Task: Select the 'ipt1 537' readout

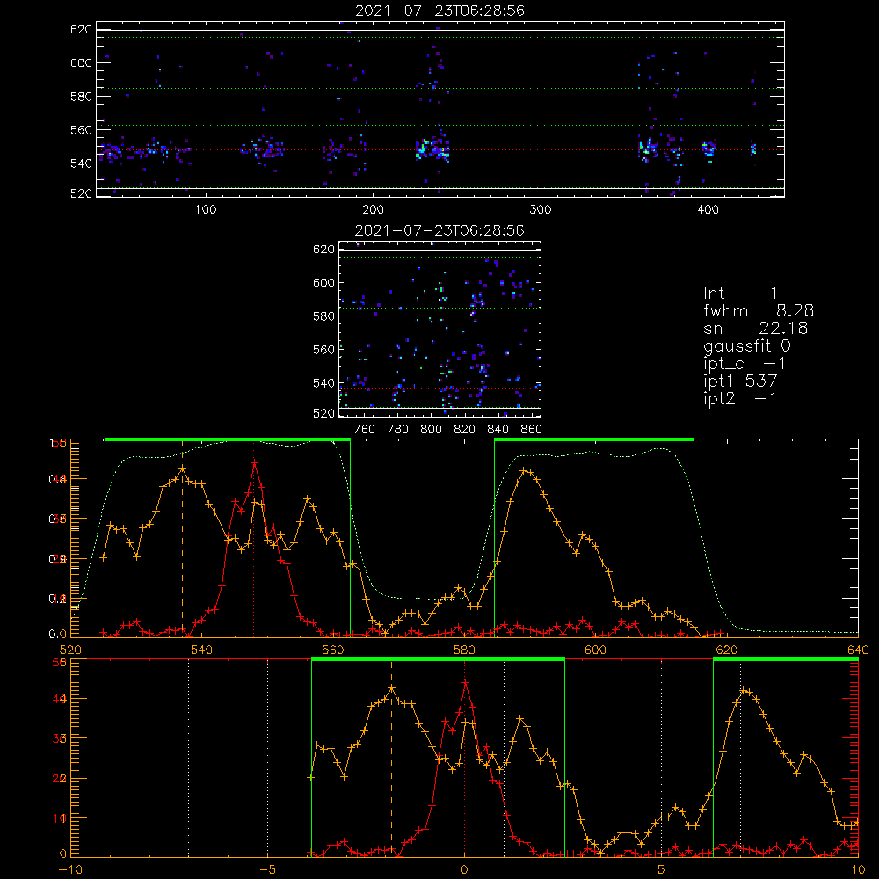Action: (740, 381)
